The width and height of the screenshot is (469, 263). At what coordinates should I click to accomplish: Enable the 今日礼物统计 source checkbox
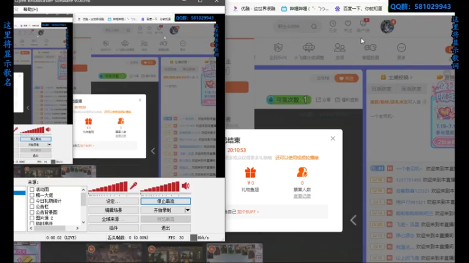(32, 200)
